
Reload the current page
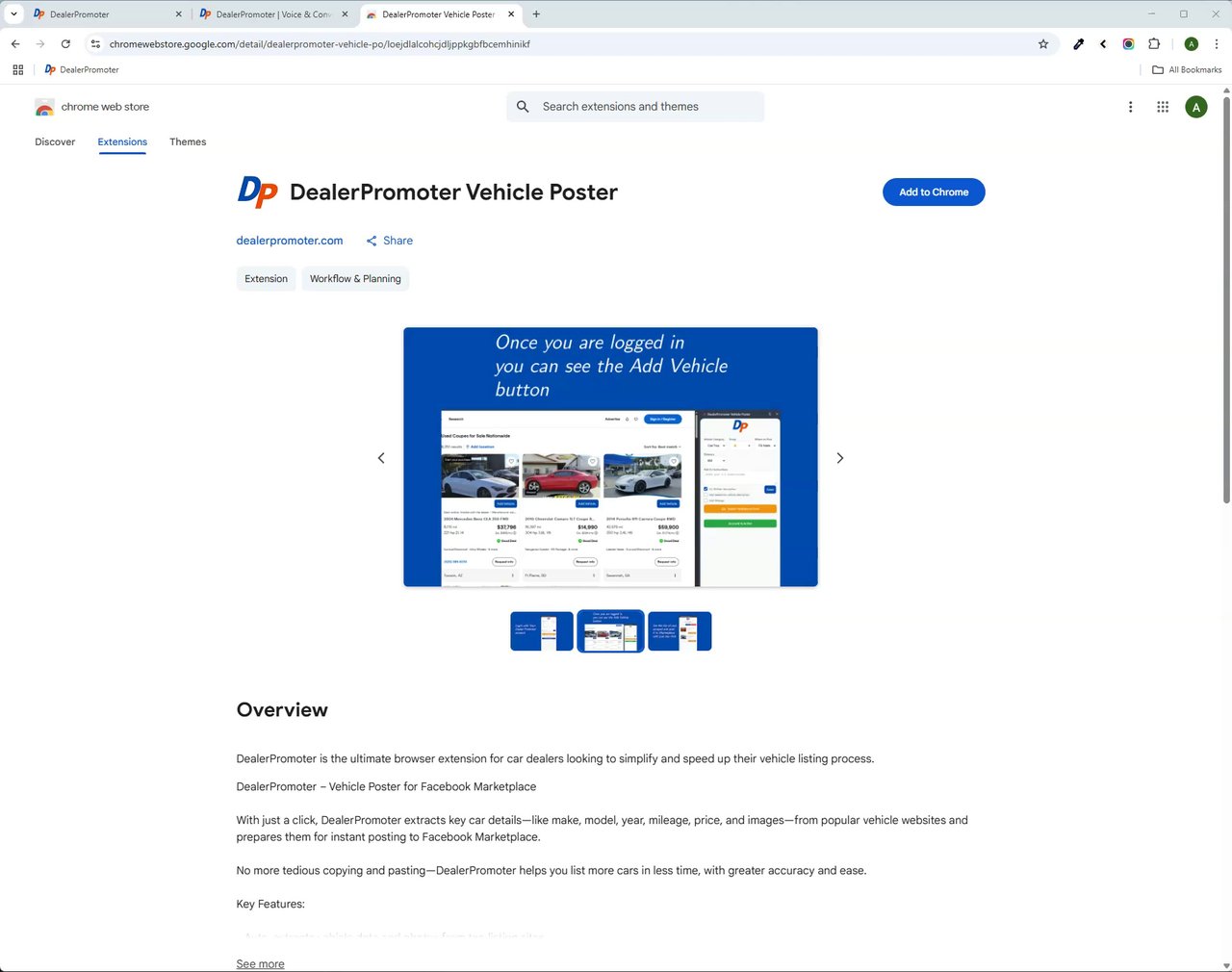pos(65,44)
